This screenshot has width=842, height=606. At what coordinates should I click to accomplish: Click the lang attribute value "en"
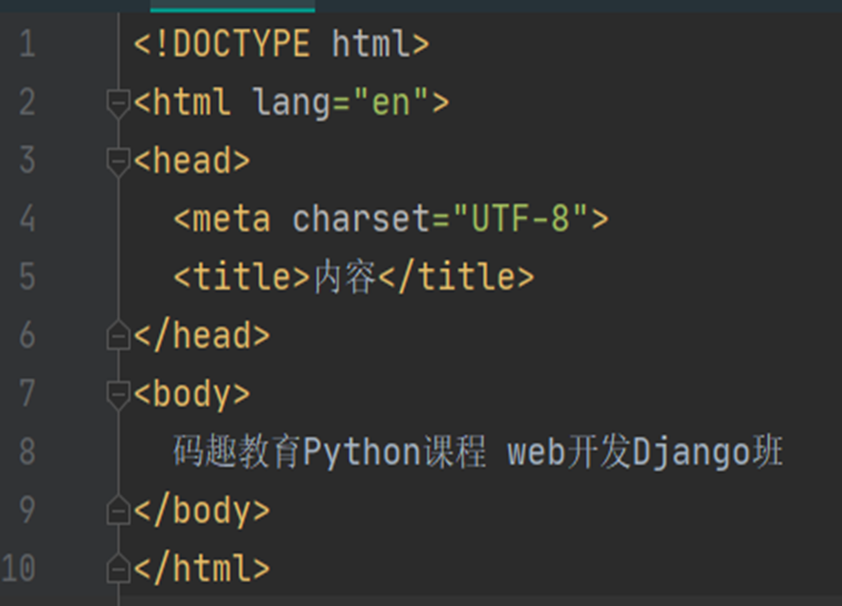[x=391, y=102]
